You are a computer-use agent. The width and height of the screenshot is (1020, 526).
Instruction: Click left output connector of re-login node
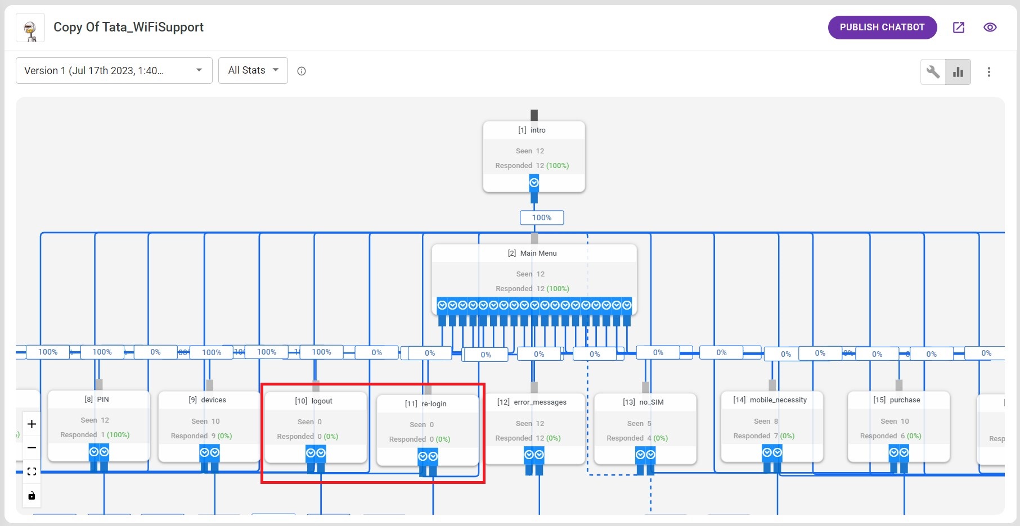tap(423, 456)
